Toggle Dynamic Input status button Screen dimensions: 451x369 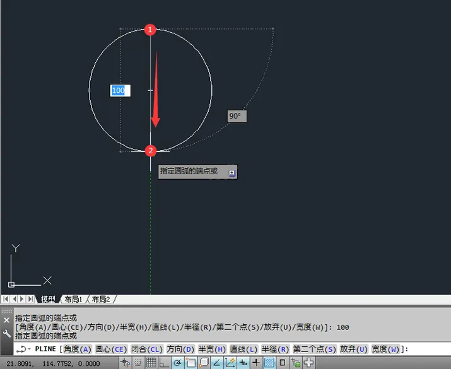point(243,363)
